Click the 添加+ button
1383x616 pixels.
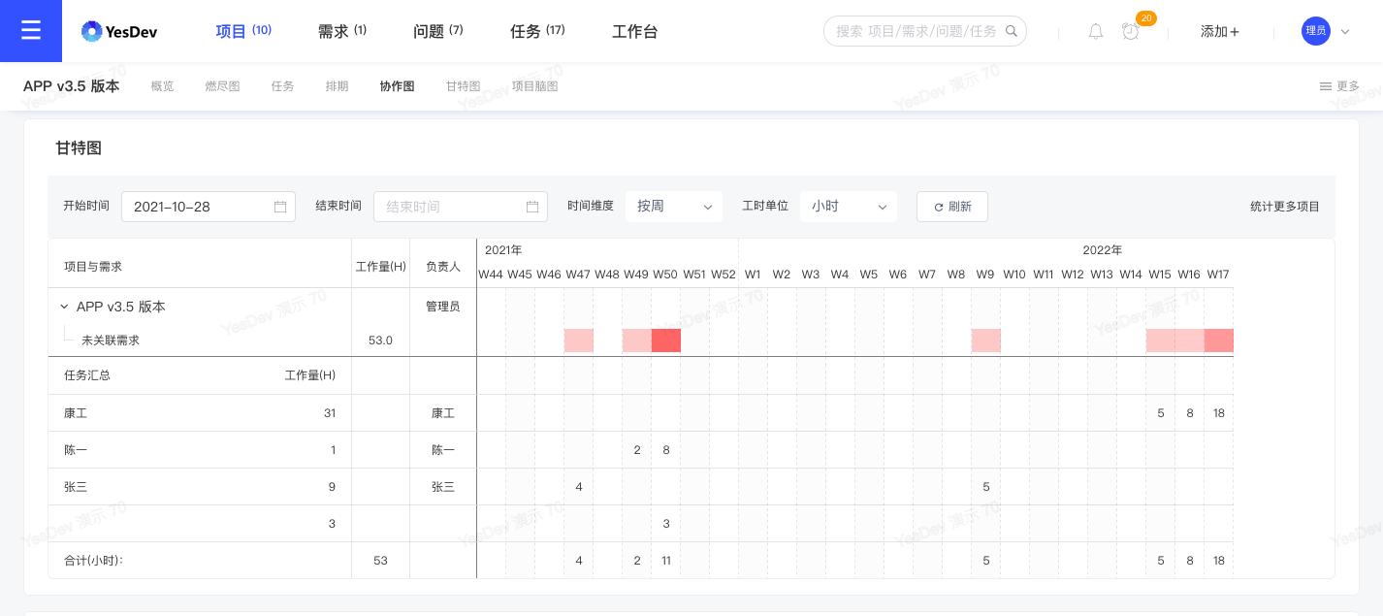tap(1219, 31)
